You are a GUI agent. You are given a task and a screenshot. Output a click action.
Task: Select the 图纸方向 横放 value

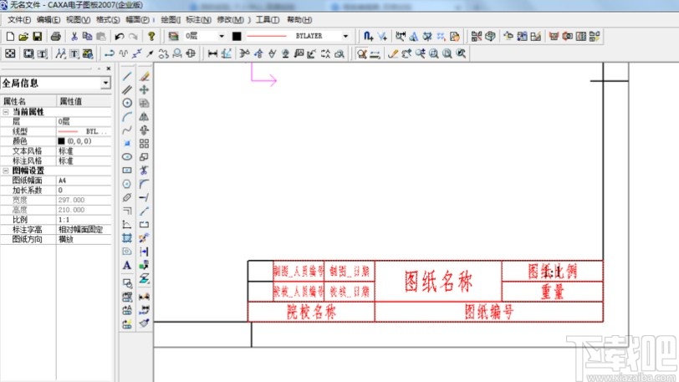coord(84,239)
